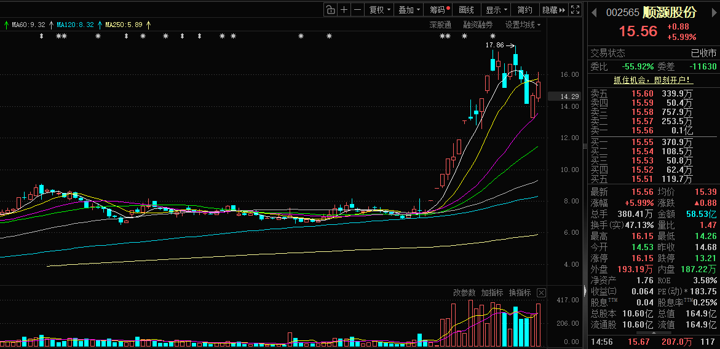Screen dimensions: 720x349
Task: Click the 跌停 13.21 limit-down price
Action: [x=705, y=258]
